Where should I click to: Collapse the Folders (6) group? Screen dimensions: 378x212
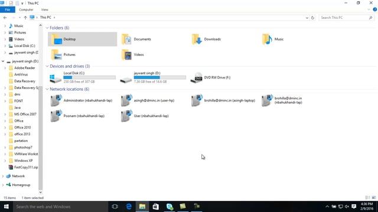click(x=47, y=28)
